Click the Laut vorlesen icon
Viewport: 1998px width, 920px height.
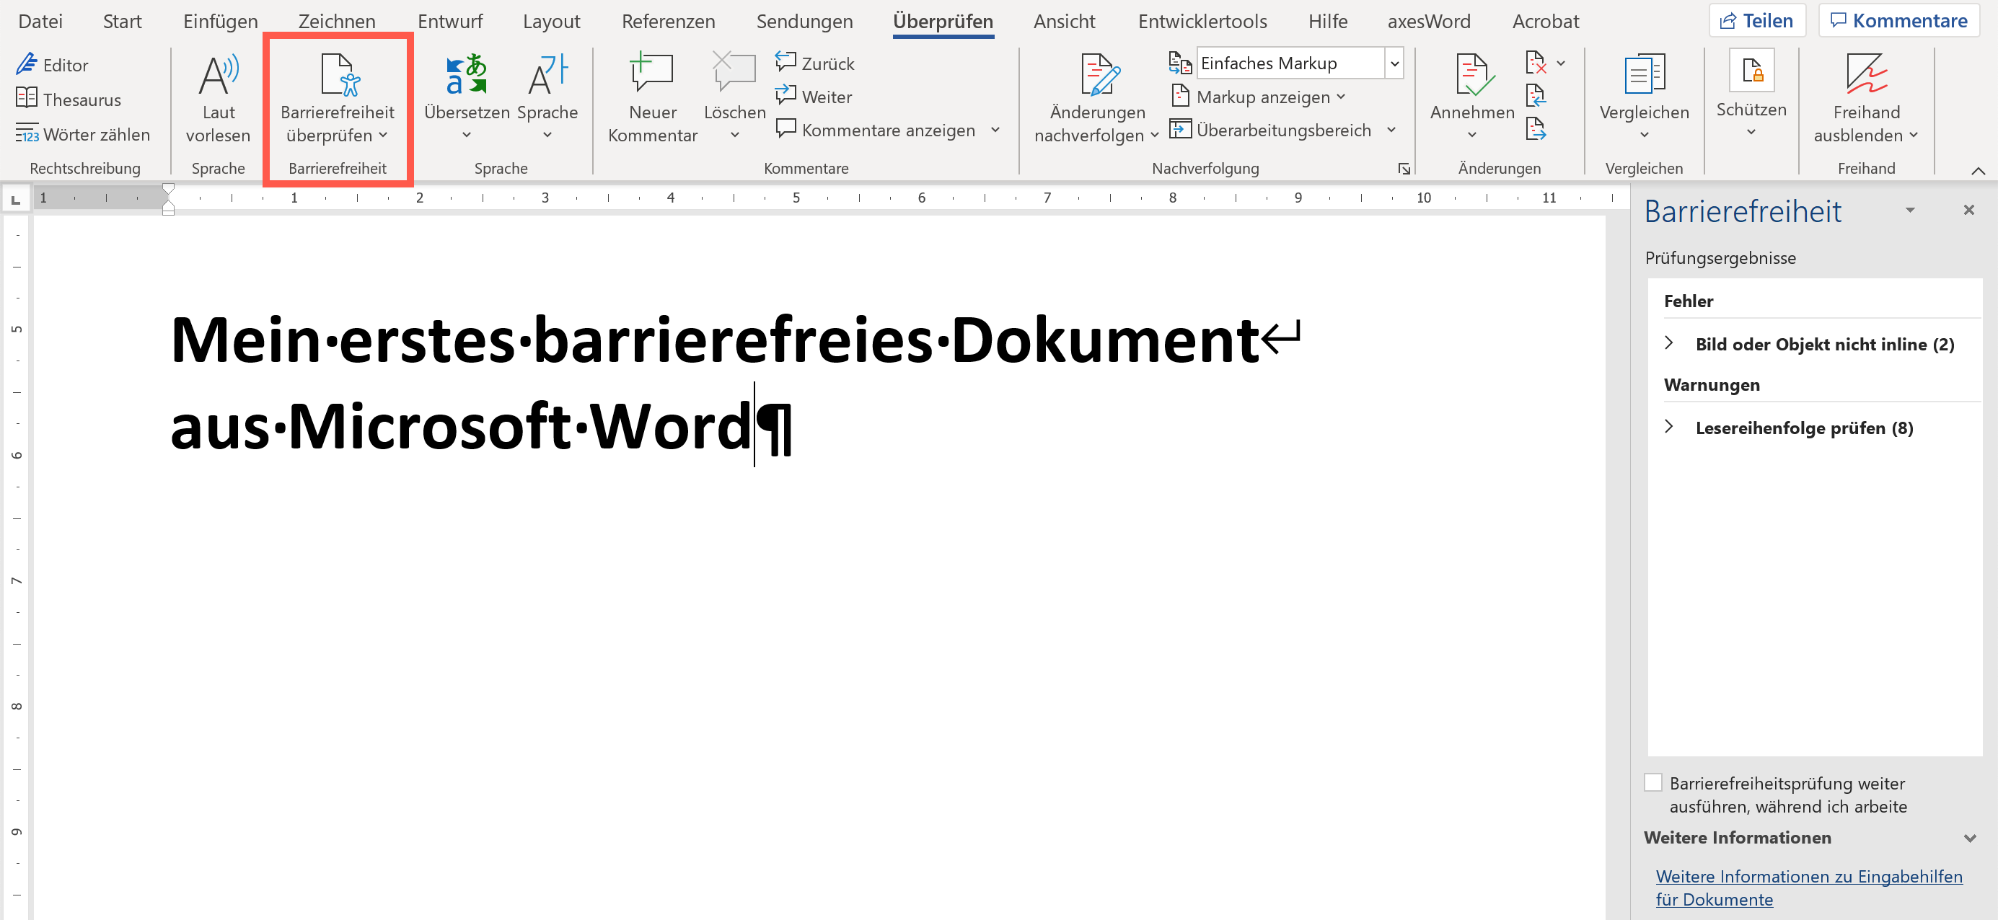[x=218, y=74]
